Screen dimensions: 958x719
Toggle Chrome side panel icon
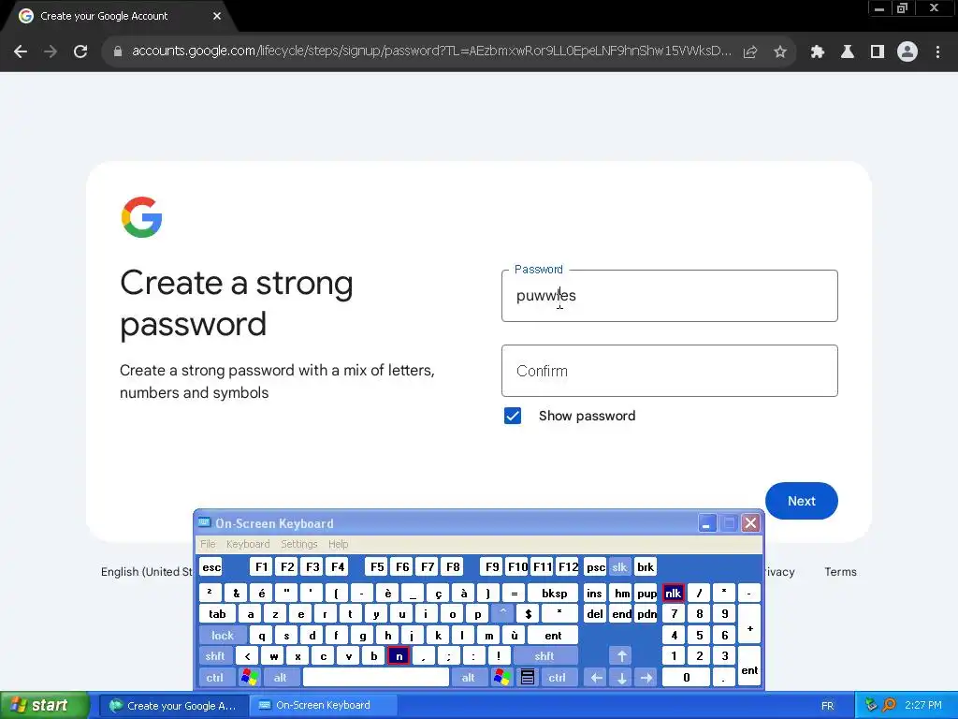[x=878, y=52]
